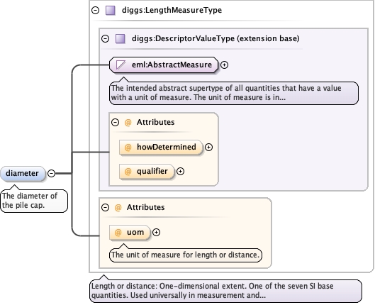Select the diameter element
The image size is (375, 305).
point(23,174)
